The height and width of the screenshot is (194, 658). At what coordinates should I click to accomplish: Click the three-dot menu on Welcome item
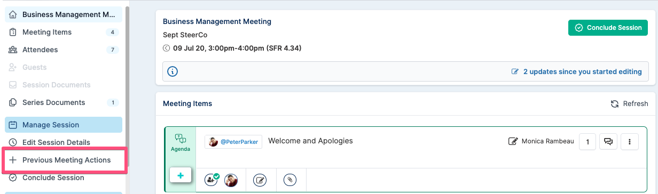click(x=629, y=141)
